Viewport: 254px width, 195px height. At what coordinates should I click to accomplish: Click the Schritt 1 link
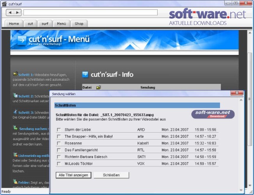click(26, 75)
